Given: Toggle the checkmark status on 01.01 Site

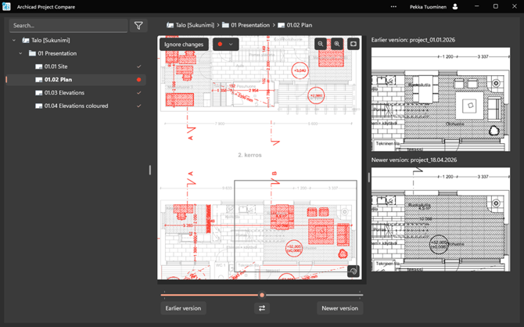Looking at the screenshot, I should point(139,66).
